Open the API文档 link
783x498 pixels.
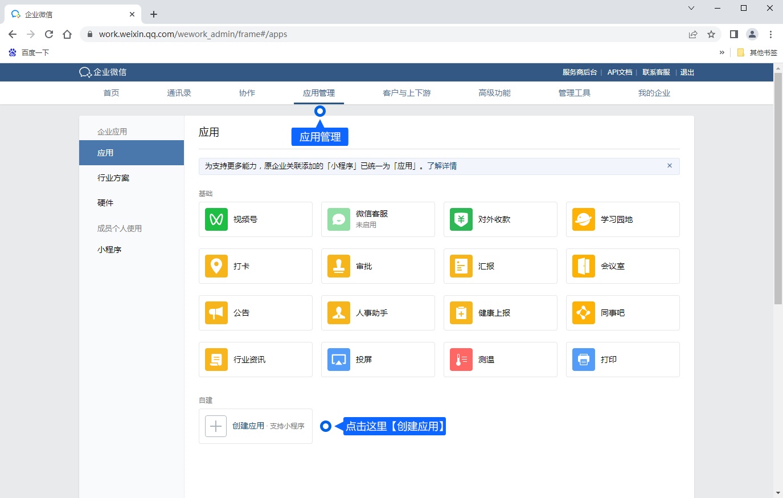[620, 72]
